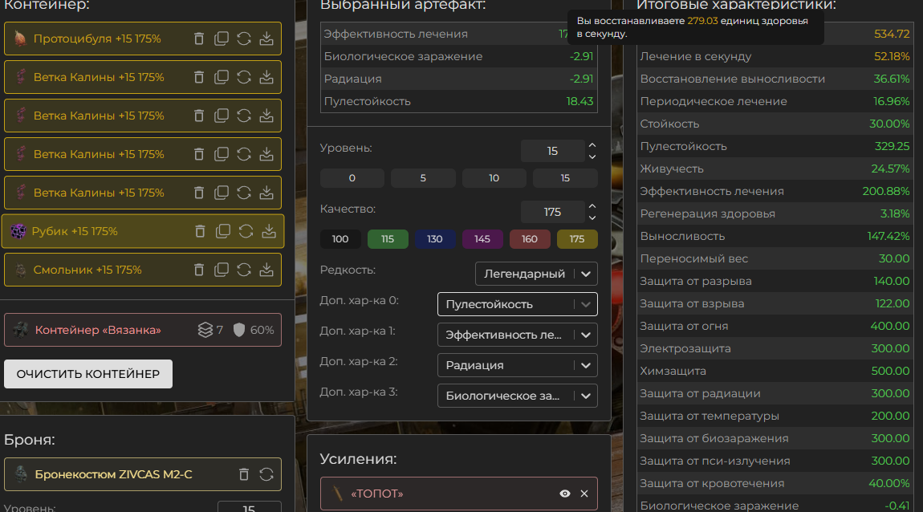Delete the Протоцибуля artifact with trash icon
923x512 pixels.
pyautogui.click(x=200, y=39)
